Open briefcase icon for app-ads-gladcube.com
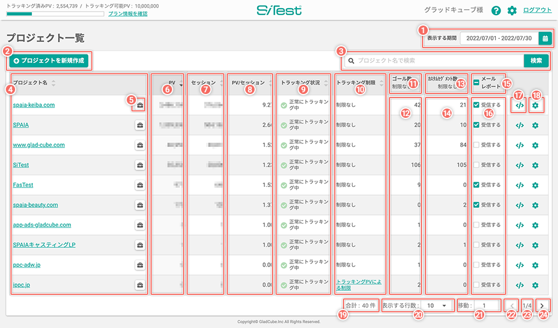The width and height of the screenshot is (558, 328). [x=140, y=225]
